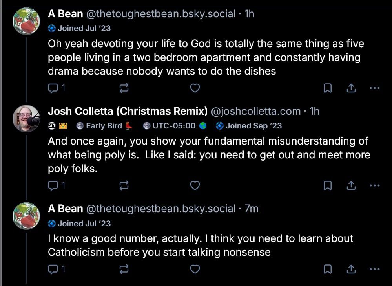This screenshot has height=286, width=392.
Task: Share A Bean's latest reply
Action: click(351, 269)
